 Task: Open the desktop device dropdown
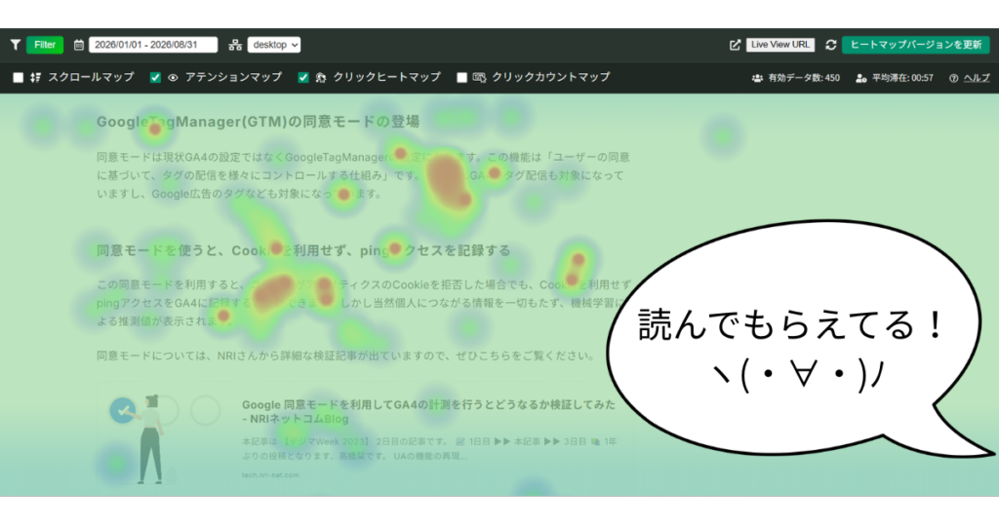274,45
